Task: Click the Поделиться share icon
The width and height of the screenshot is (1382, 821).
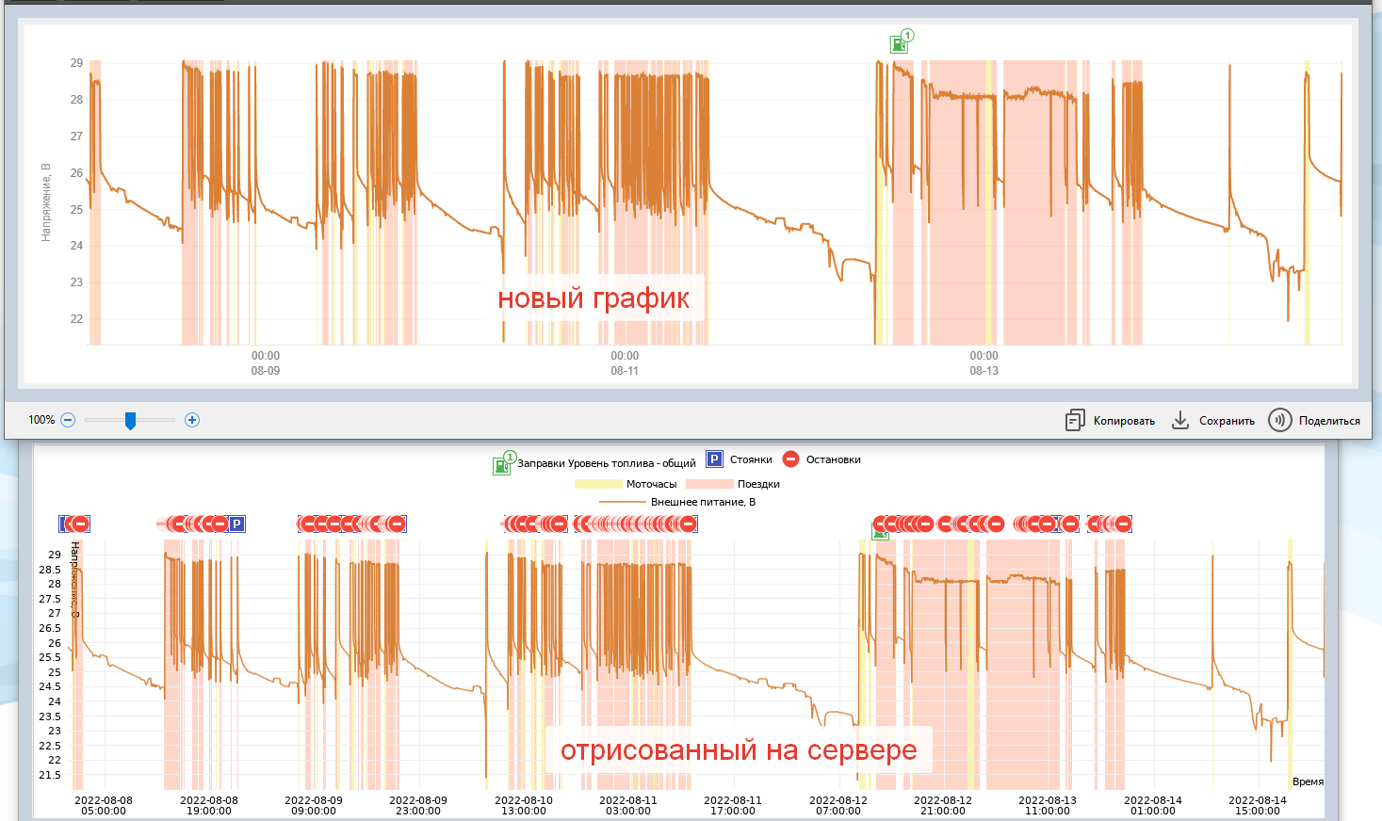Action: click(1279, 421)
